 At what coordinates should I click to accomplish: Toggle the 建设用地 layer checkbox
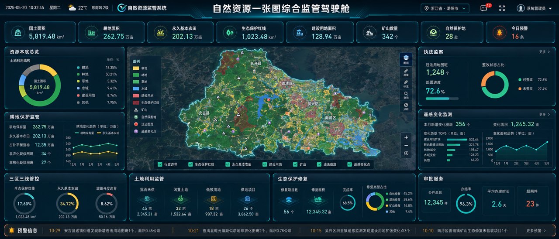[x=265, y=164]
